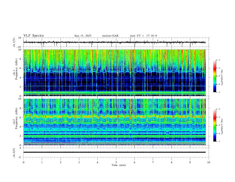This screenshot has width=235, height=182.
Task: Click time axis tick label '1'
Action: point(42,162)
